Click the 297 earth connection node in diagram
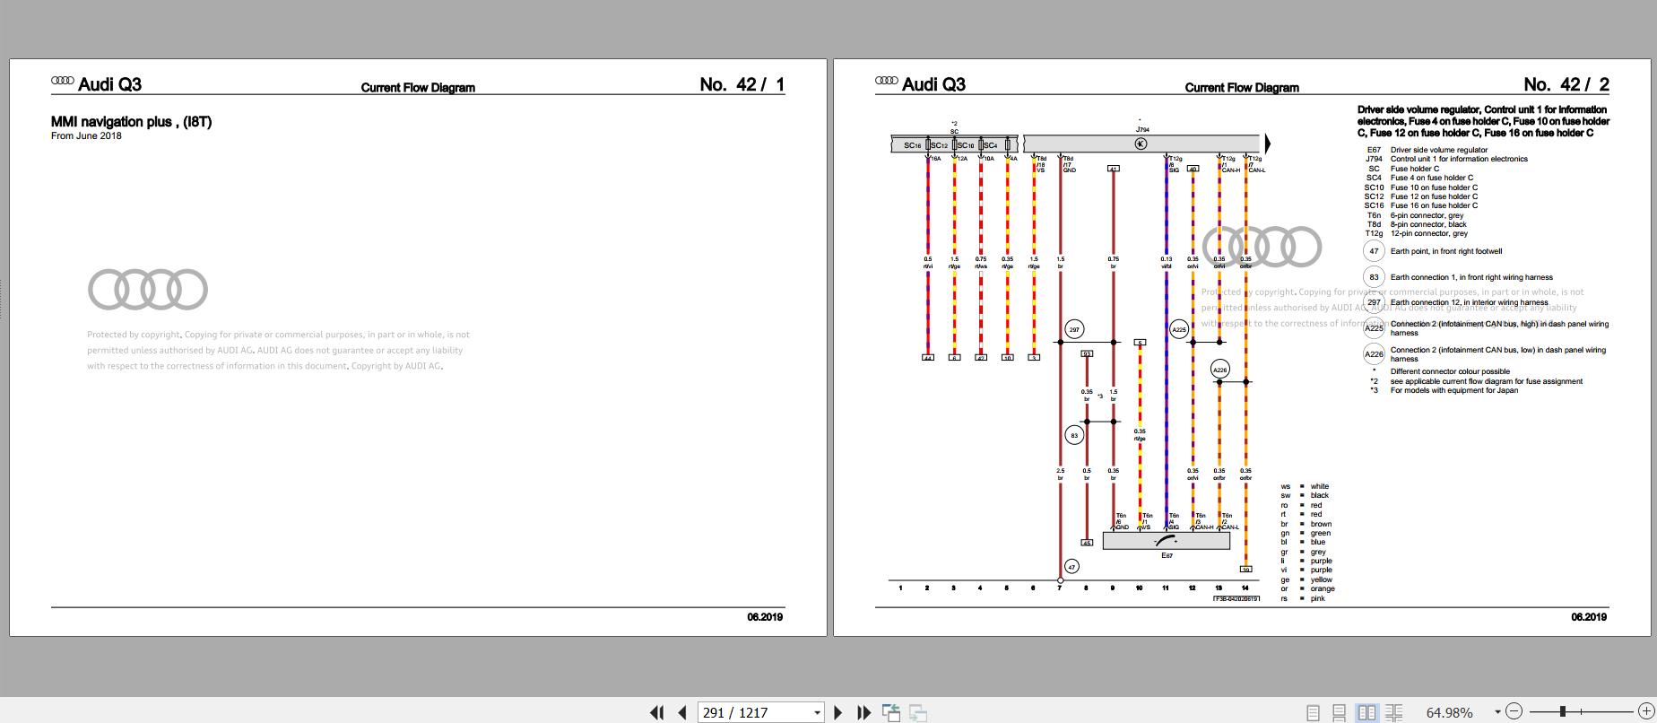Screen dimensions: 1657x723 [x=1074, y=329]
